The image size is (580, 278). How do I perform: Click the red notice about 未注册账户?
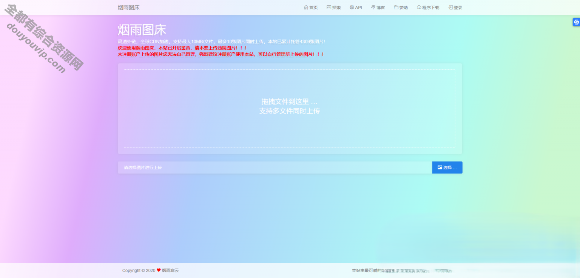click(221, 54)
